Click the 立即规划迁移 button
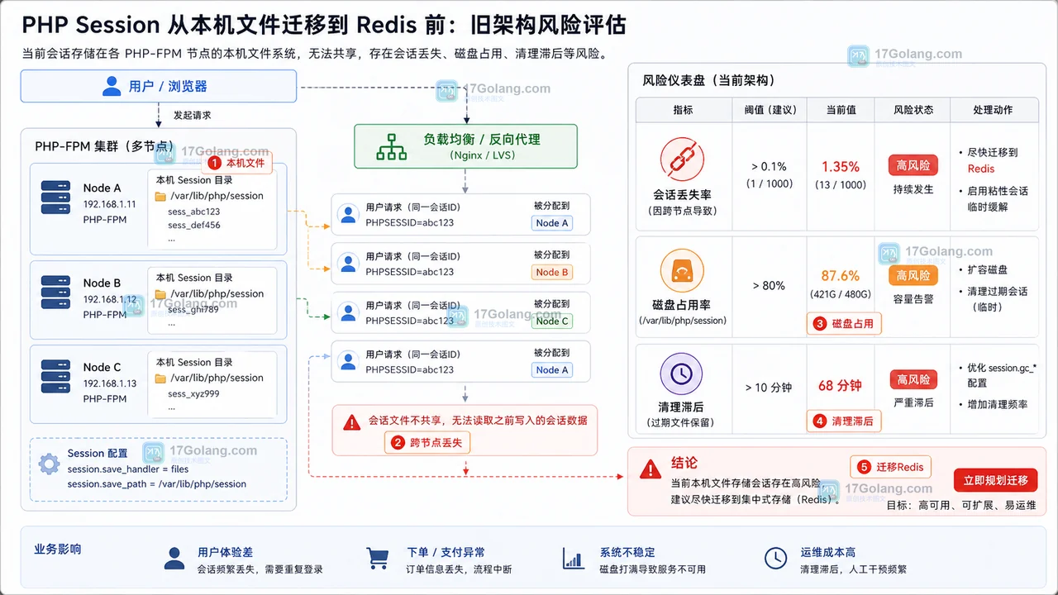The image size is (1058, 595). [x=995, y=480]
